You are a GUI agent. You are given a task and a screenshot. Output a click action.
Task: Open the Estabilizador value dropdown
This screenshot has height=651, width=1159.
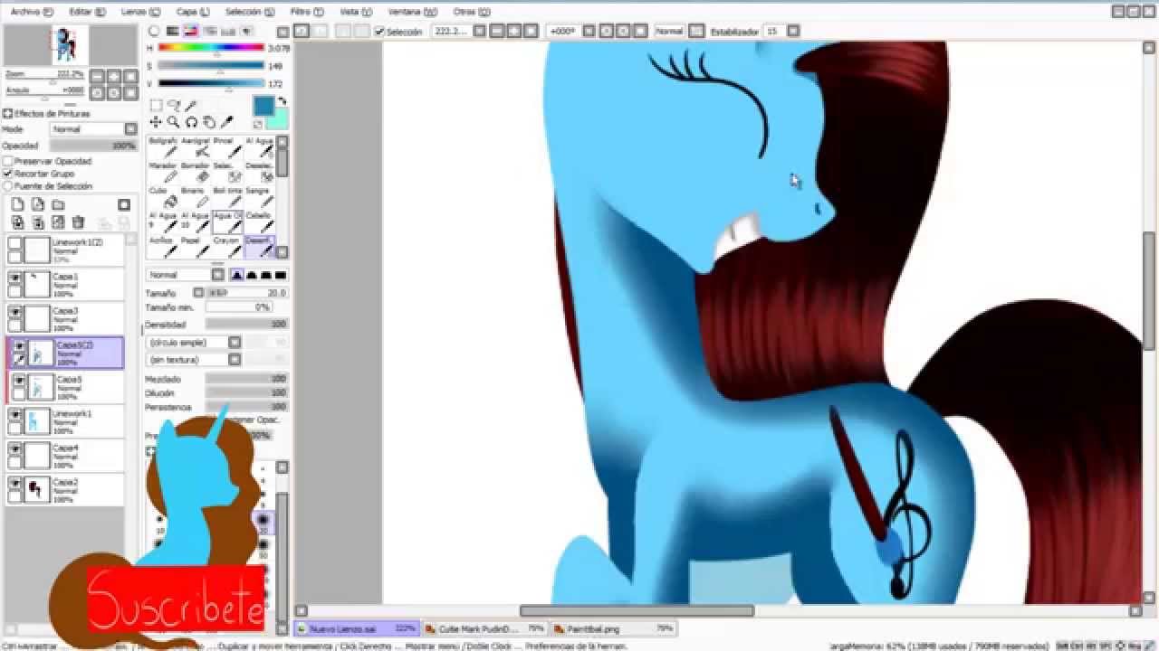coord(793,32)
